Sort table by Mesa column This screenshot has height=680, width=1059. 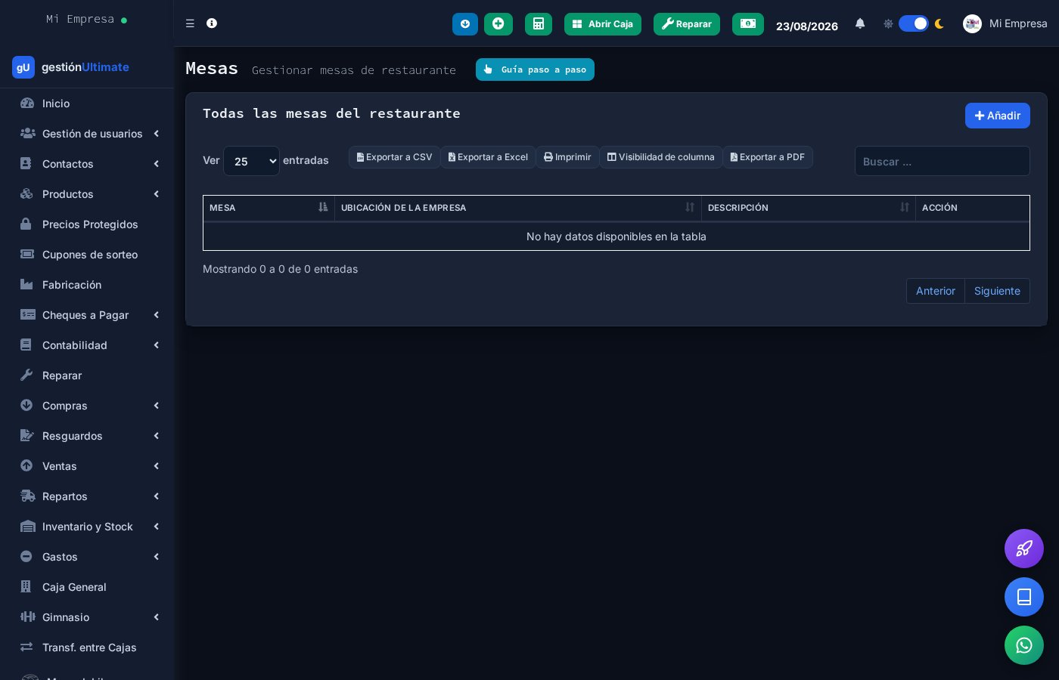click(x=269, y=208)
